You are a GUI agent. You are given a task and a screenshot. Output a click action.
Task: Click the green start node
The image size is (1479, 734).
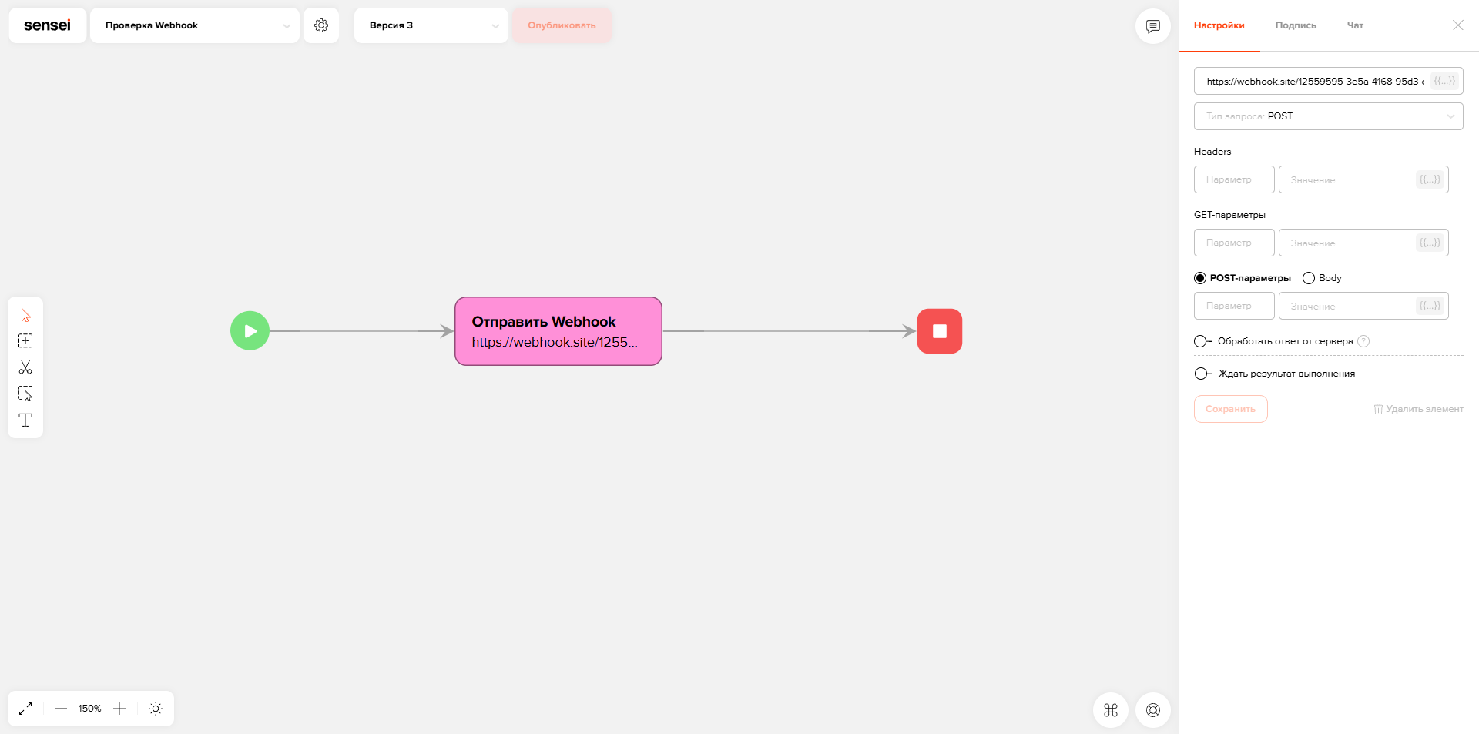[250, 331]
